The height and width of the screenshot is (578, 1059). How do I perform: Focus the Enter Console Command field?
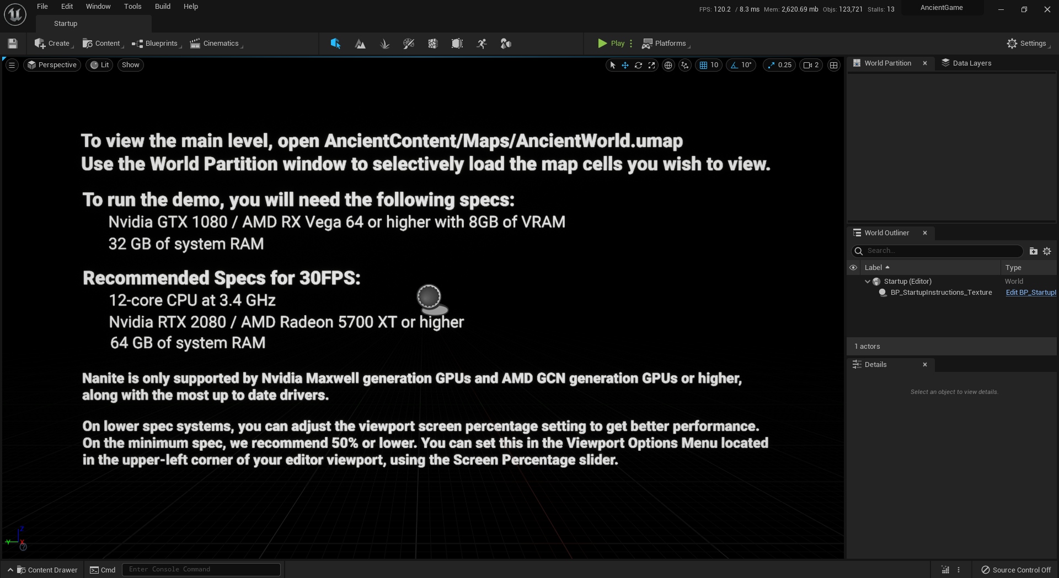(201, 570)
